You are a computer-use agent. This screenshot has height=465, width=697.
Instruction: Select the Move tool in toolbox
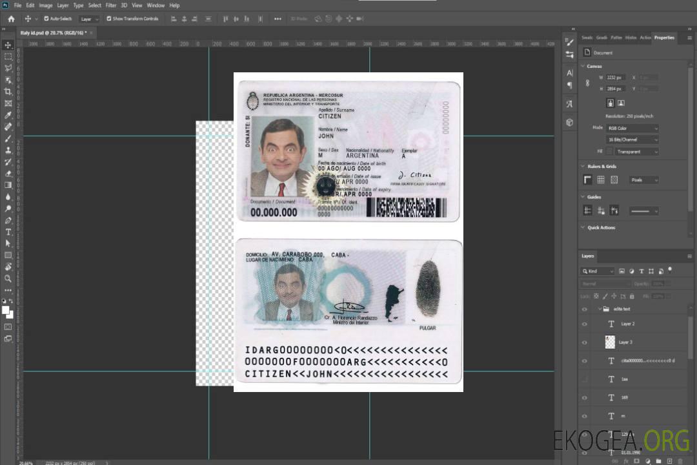click(8, 45)
